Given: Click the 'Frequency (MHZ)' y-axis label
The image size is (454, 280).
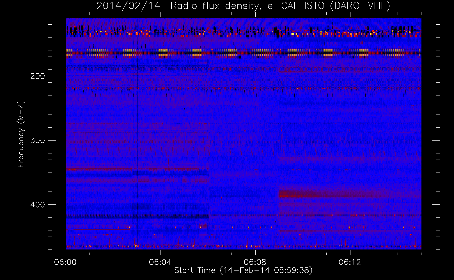Looking at the screenshot, I should pos(21,134).
